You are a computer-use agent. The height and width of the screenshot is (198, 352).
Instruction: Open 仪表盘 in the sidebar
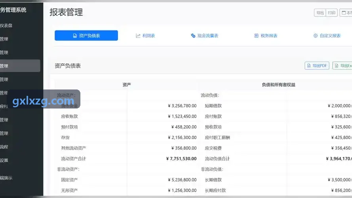(6, 26)
